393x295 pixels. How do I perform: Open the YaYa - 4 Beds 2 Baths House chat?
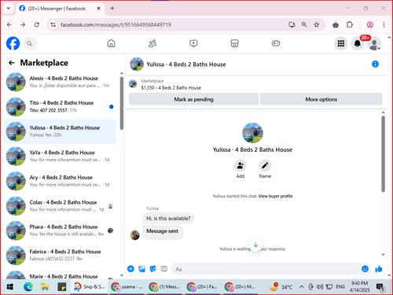(x=60, y=157)
